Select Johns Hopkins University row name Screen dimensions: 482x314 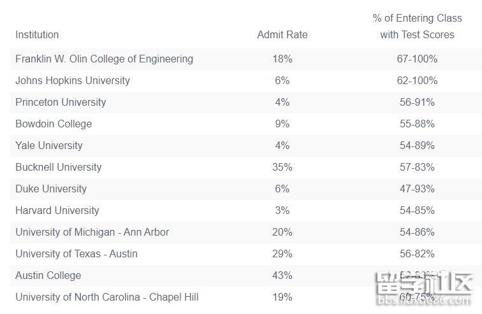pos(72,80)
